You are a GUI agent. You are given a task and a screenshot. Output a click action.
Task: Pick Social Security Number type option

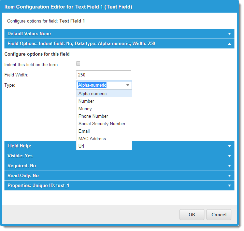(x=102, y=124)
